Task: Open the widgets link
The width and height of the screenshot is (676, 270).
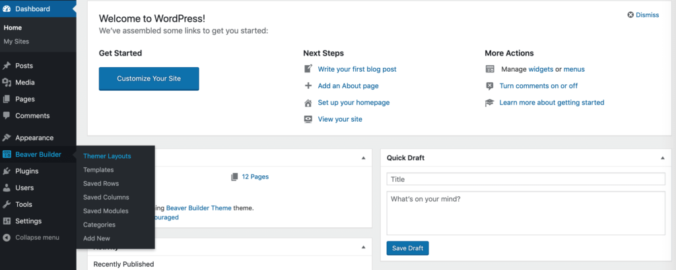Action: point(541,68)
